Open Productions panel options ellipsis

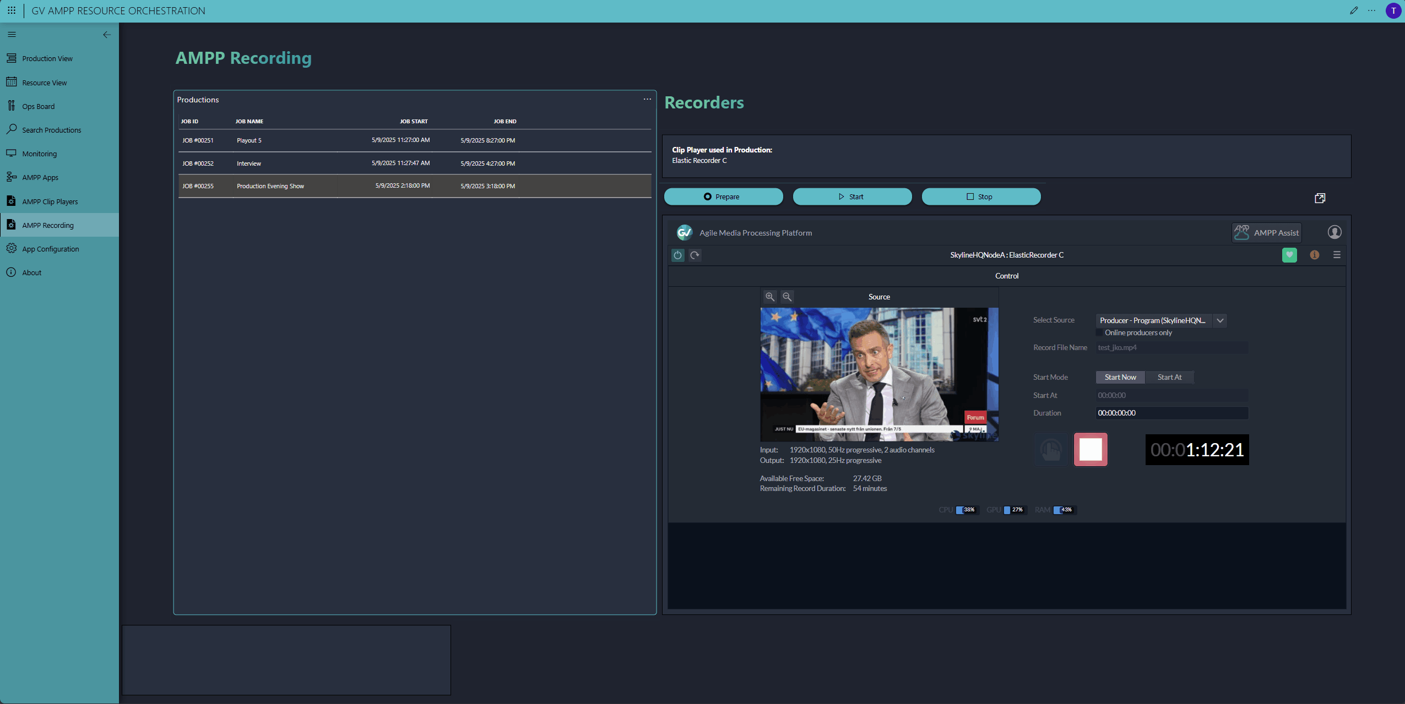tap(647, 99)
